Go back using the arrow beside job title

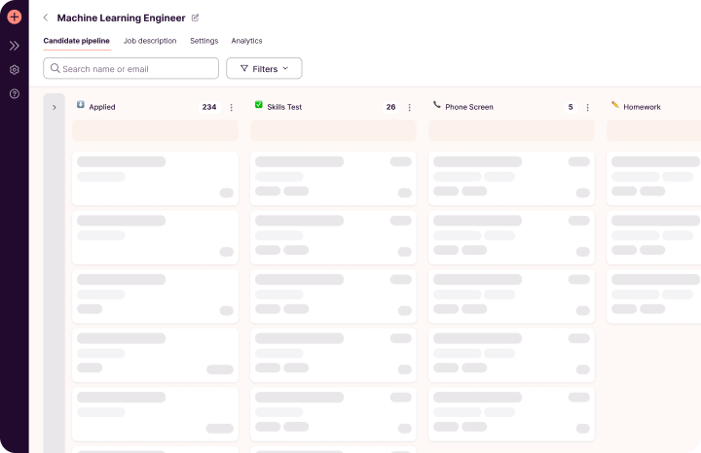pyautogui.click(x=46, y=17)
